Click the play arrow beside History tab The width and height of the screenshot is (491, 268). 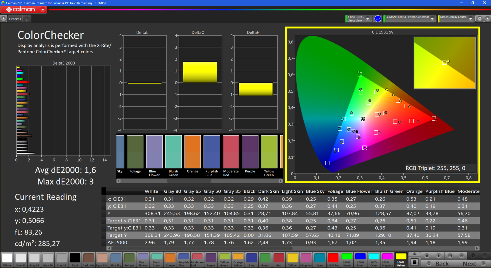tap(4, 19)
